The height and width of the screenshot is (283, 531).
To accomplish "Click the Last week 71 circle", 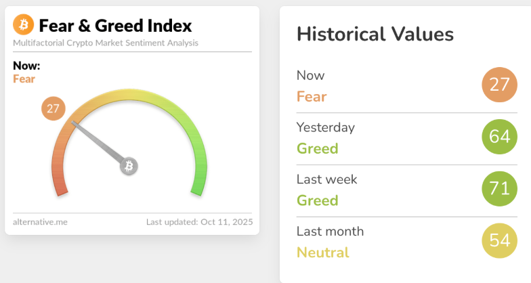I will tap(499, 189).
